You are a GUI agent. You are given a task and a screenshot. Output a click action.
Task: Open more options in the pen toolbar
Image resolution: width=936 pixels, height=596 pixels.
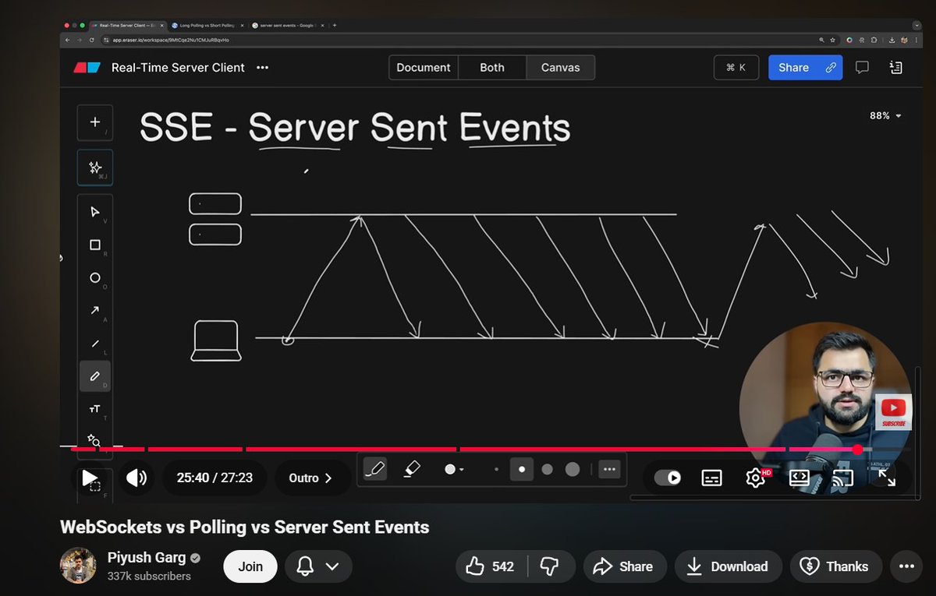[609, 469]
